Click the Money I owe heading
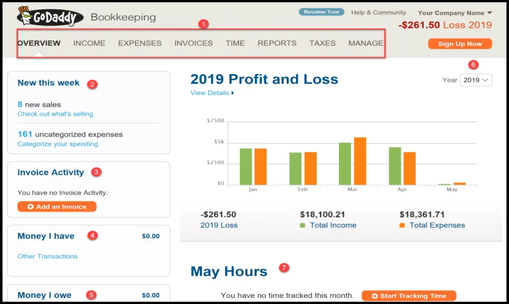The image size is (509, 304). pos(44,295)
